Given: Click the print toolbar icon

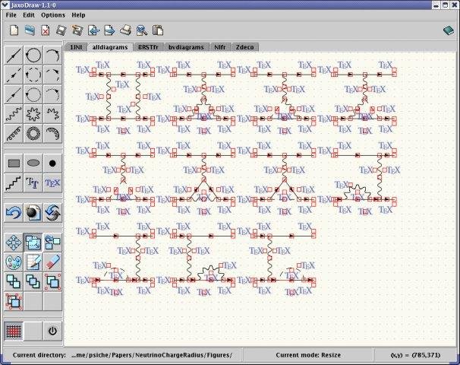Looking at the screenshot, I should tap(125, 30).
